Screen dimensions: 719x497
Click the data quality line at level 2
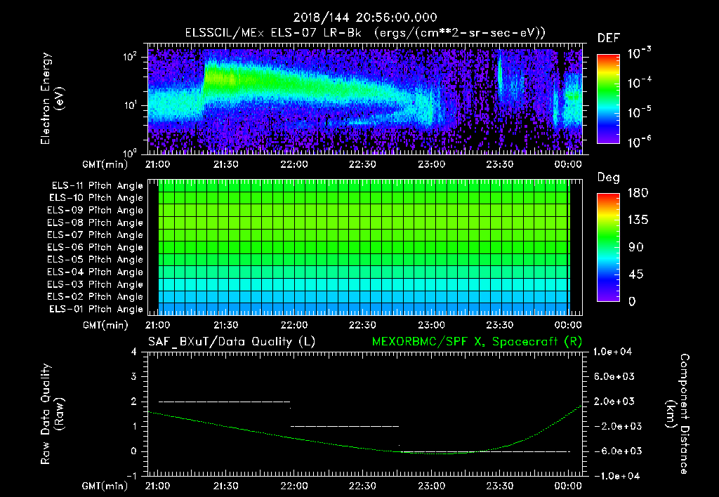pyautogui.click(x=224, y=402)
